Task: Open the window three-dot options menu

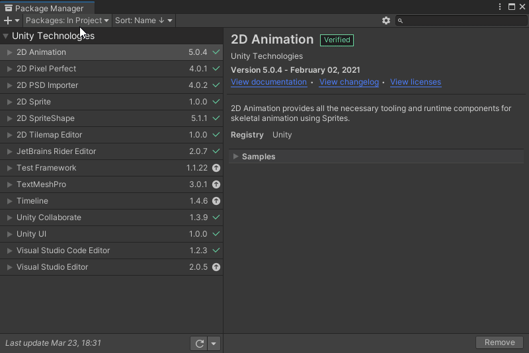Action: pyautogui.click(x=500, y=7)
